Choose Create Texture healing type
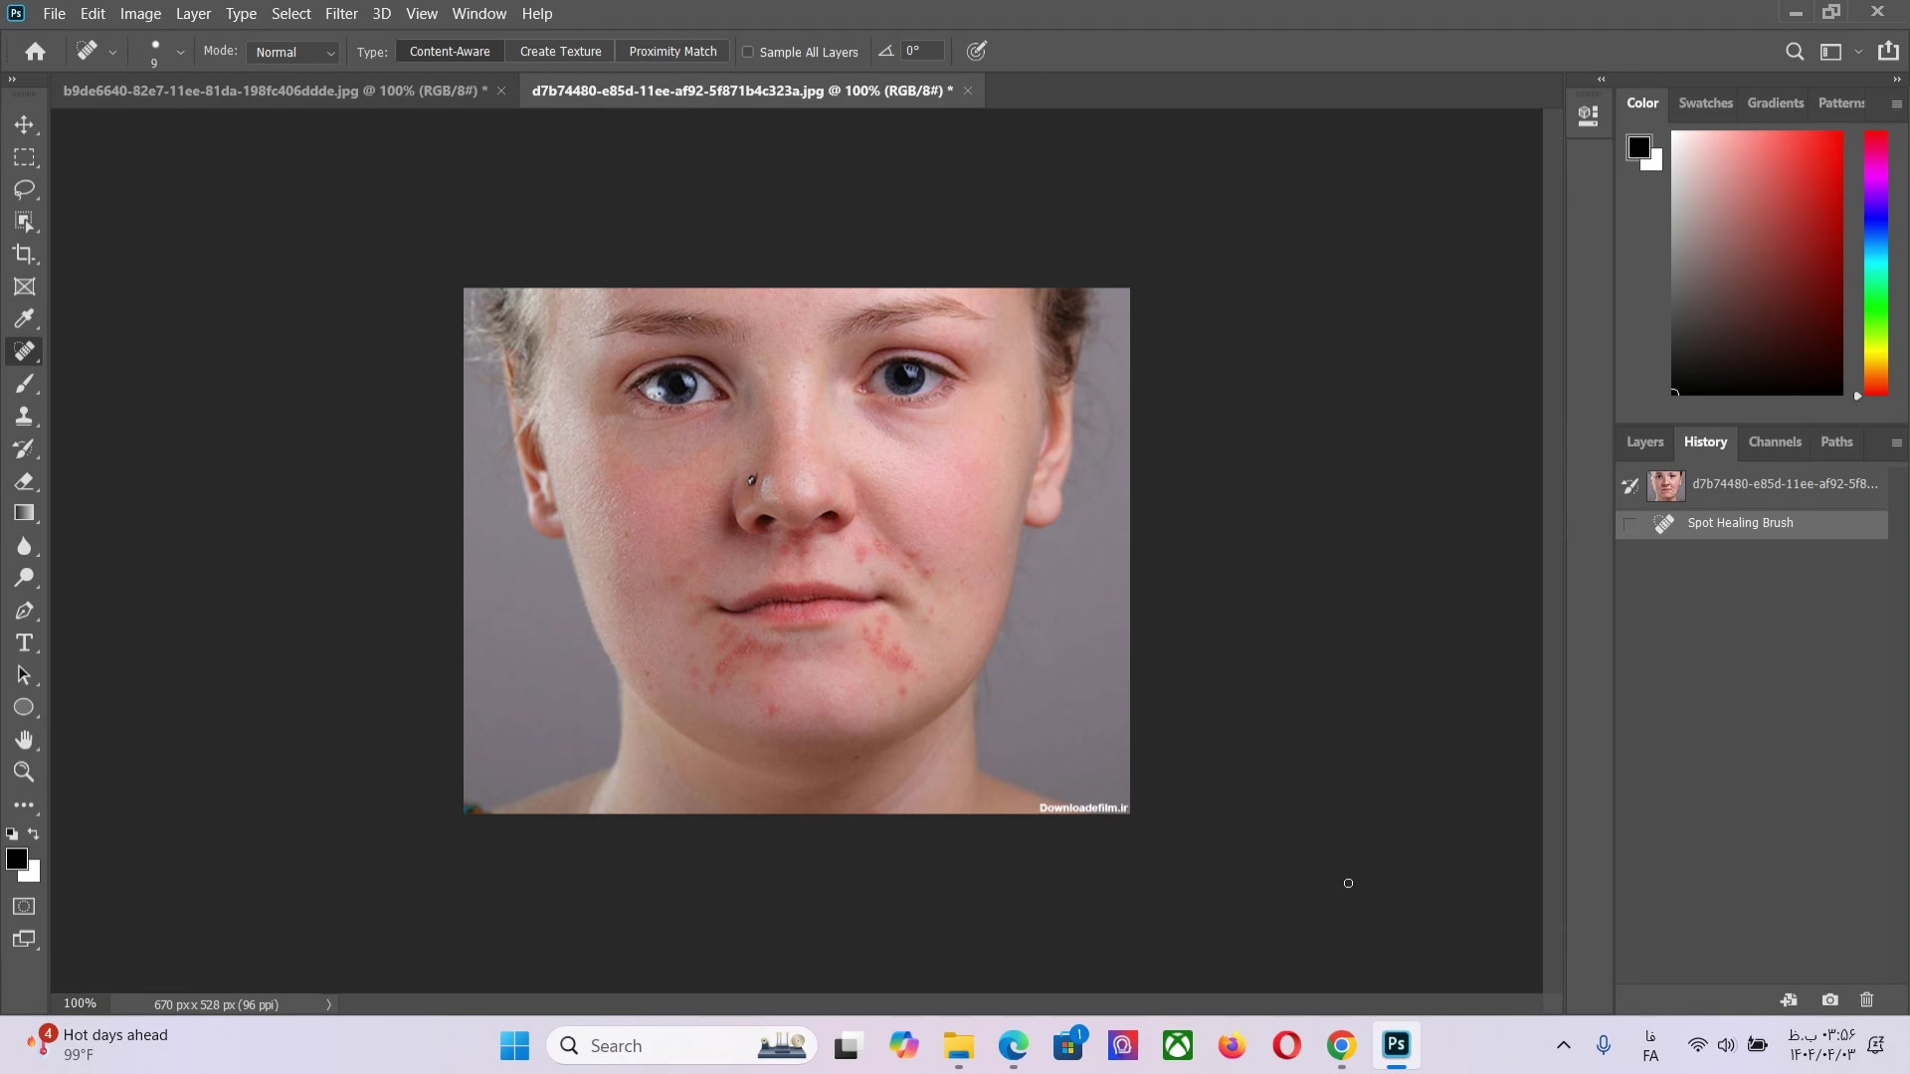 tap(560, 52)
